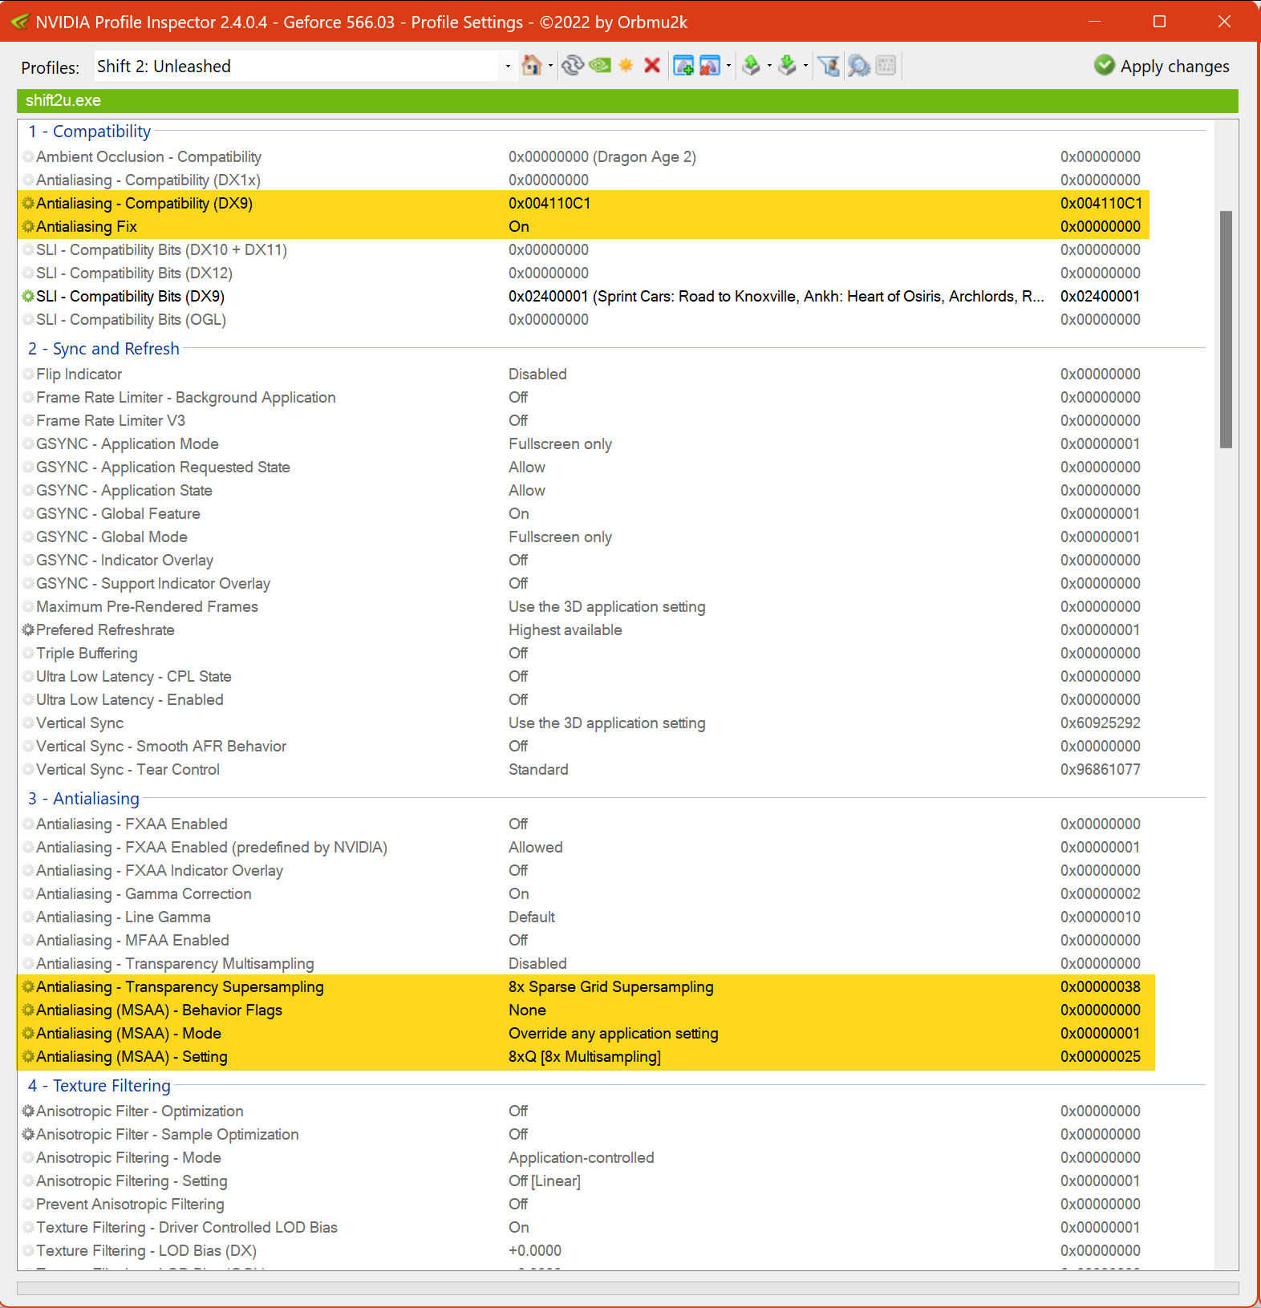Click the gear icon beside Prefered Refreshrate
1261x1308 pixels.
(28, 630)
